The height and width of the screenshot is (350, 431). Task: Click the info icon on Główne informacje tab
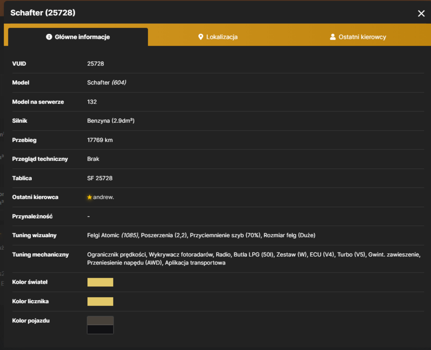49,37
